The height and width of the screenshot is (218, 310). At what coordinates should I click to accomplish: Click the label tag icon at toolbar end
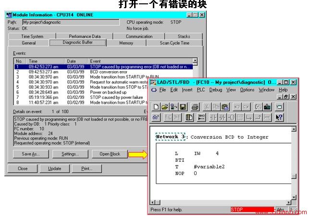pyautogui.click(x=279, y=107)
